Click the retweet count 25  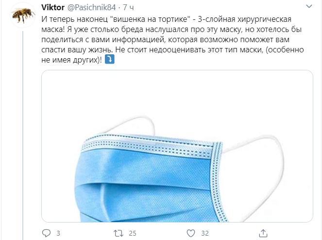pyautogui.click(x=133, y=233)
